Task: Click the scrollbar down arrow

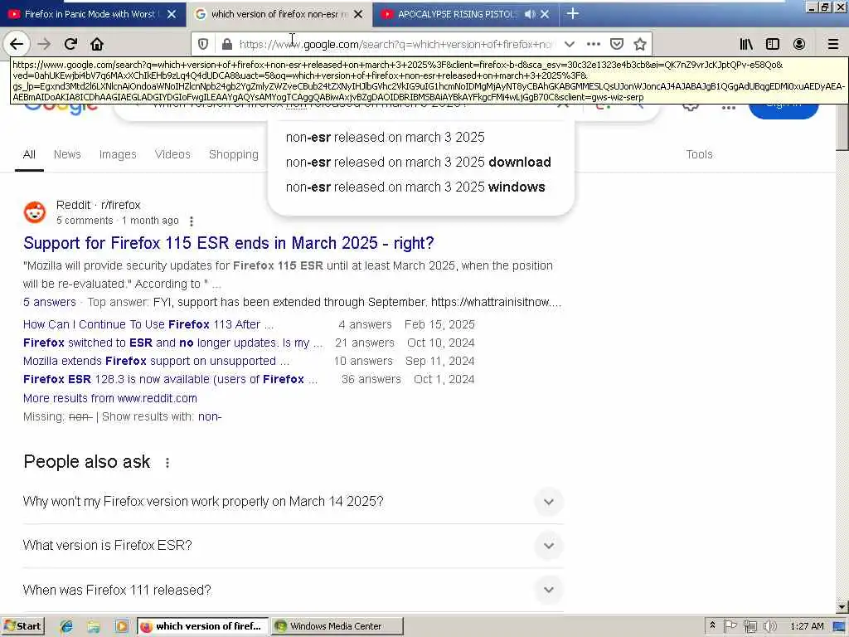Action: 842,606
